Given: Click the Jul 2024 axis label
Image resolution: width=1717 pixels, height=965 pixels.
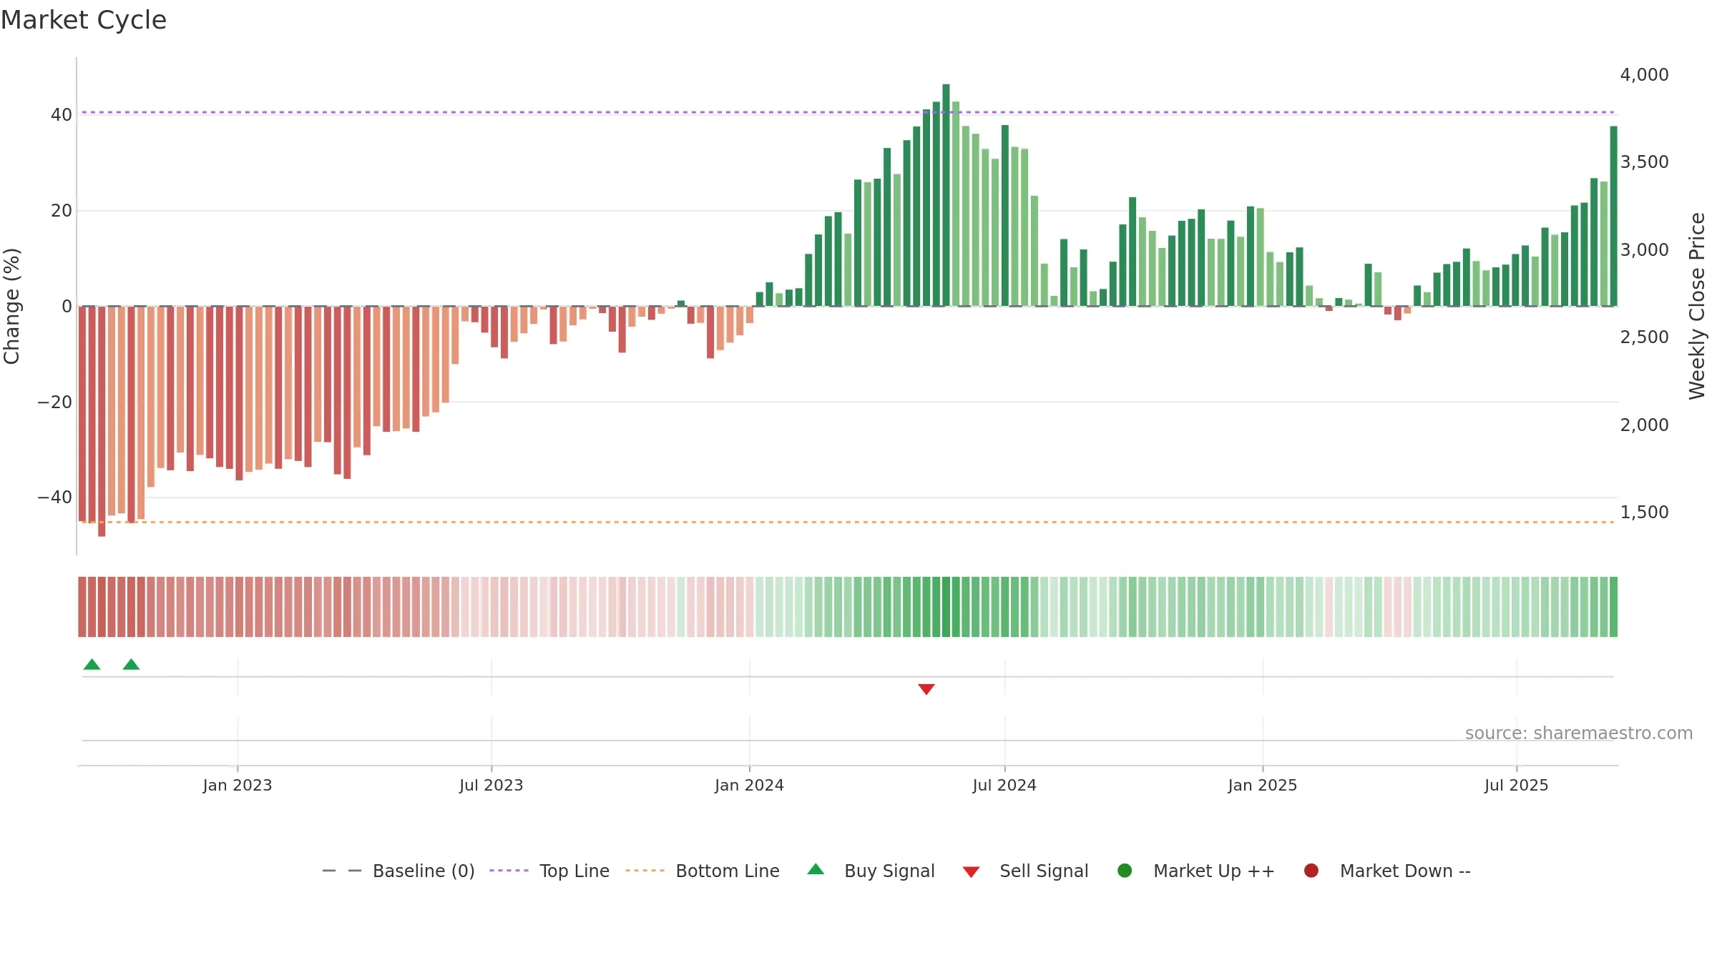Looking at the screenshot, I should click(x=1004, y=785).
